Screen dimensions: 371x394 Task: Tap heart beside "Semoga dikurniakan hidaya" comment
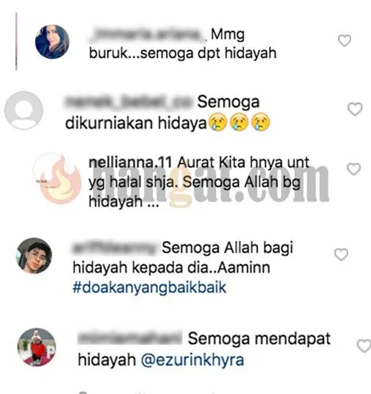pos(355,110)
